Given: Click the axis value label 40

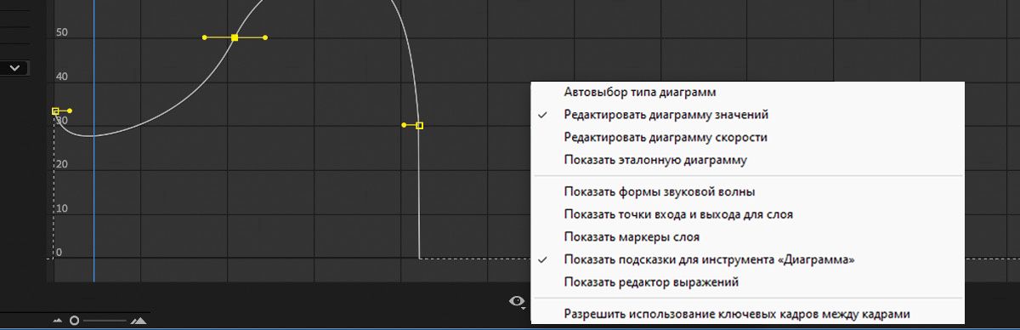Looking at the screenshot, I should (61, 77).
